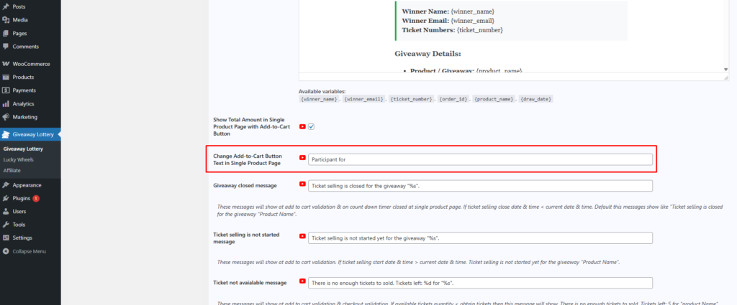This screenshot has width=737, height=305.
Task: Click YouTube icon next to Show Total Amount
Action: (302, 126)
